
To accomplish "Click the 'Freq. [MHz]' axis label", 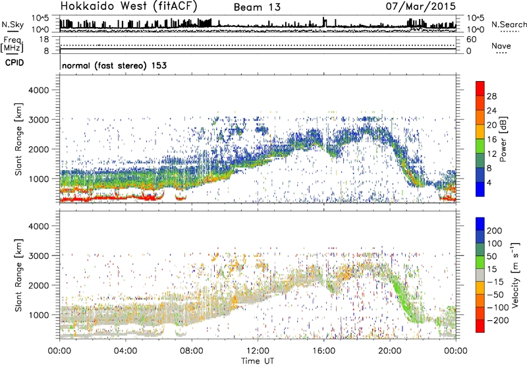I will click(13, 44).
